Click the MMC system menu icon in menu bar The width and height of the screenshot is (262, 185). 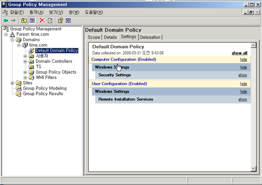(x=5, y=12)
